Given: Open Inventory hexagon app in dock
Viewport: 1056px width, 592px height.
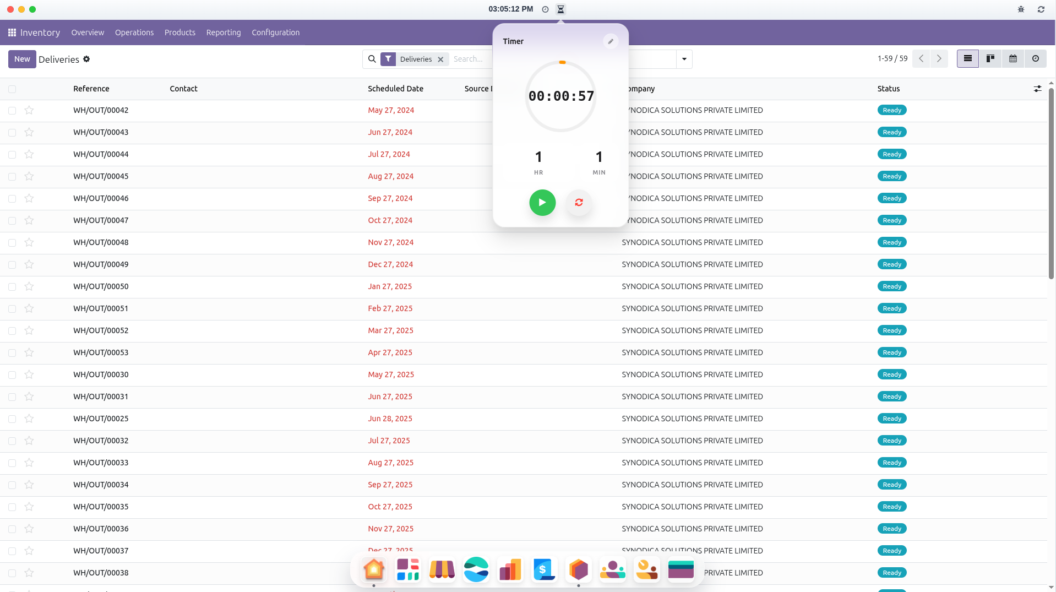Looking at the screenshot, I should tap(579, 569).
